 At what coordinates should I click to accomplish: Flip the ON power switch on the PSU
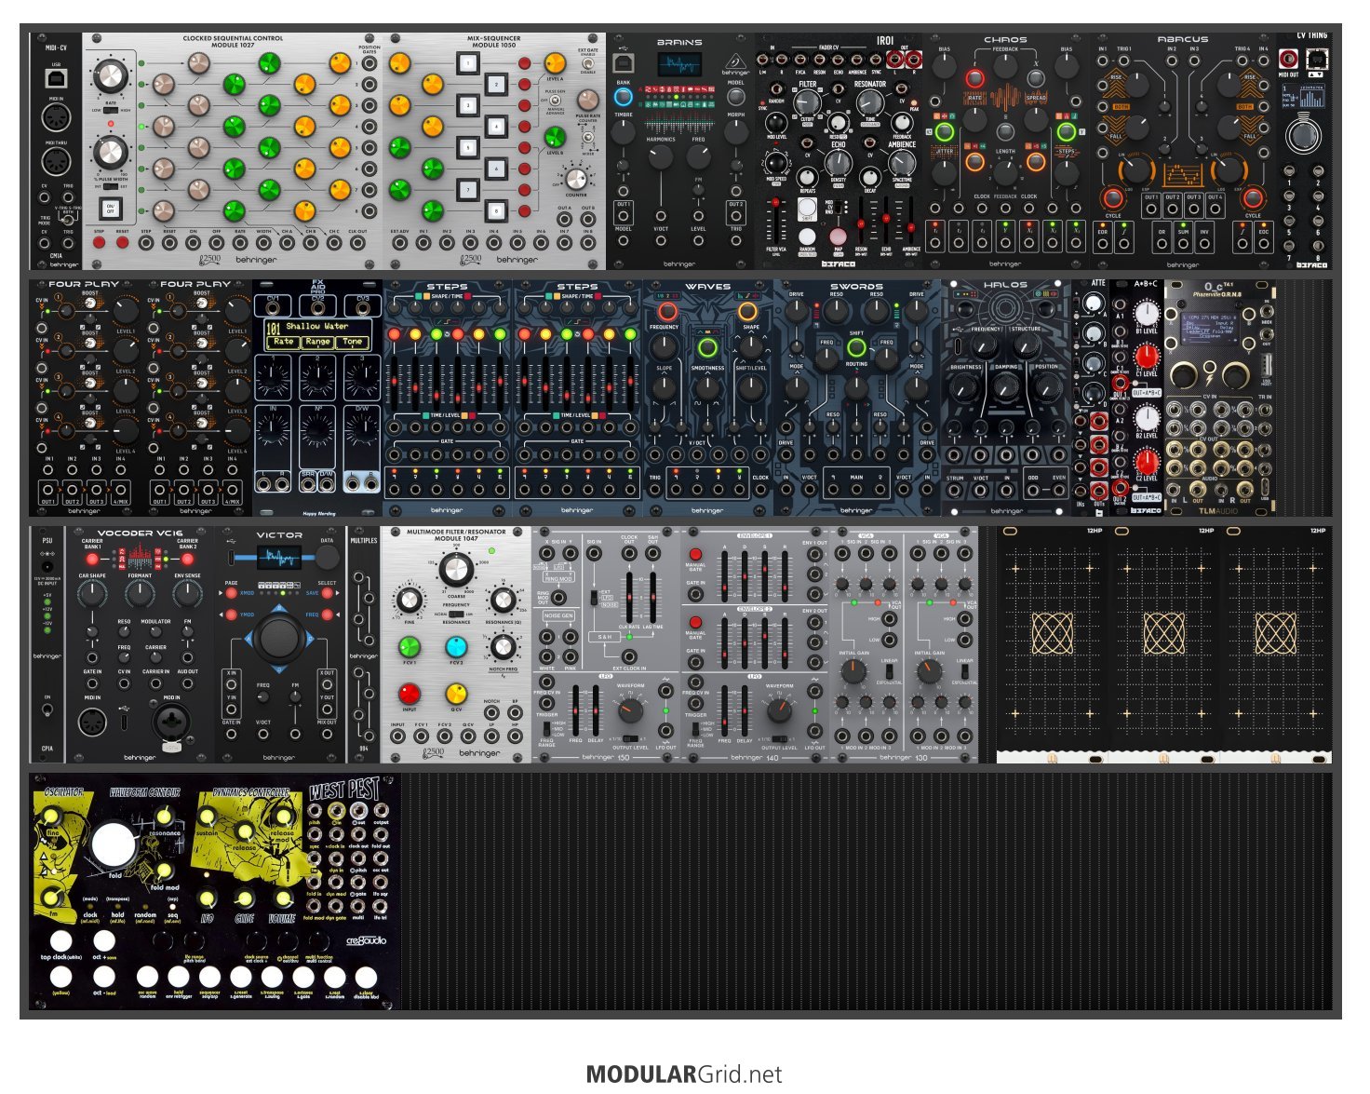click(47, 709)
